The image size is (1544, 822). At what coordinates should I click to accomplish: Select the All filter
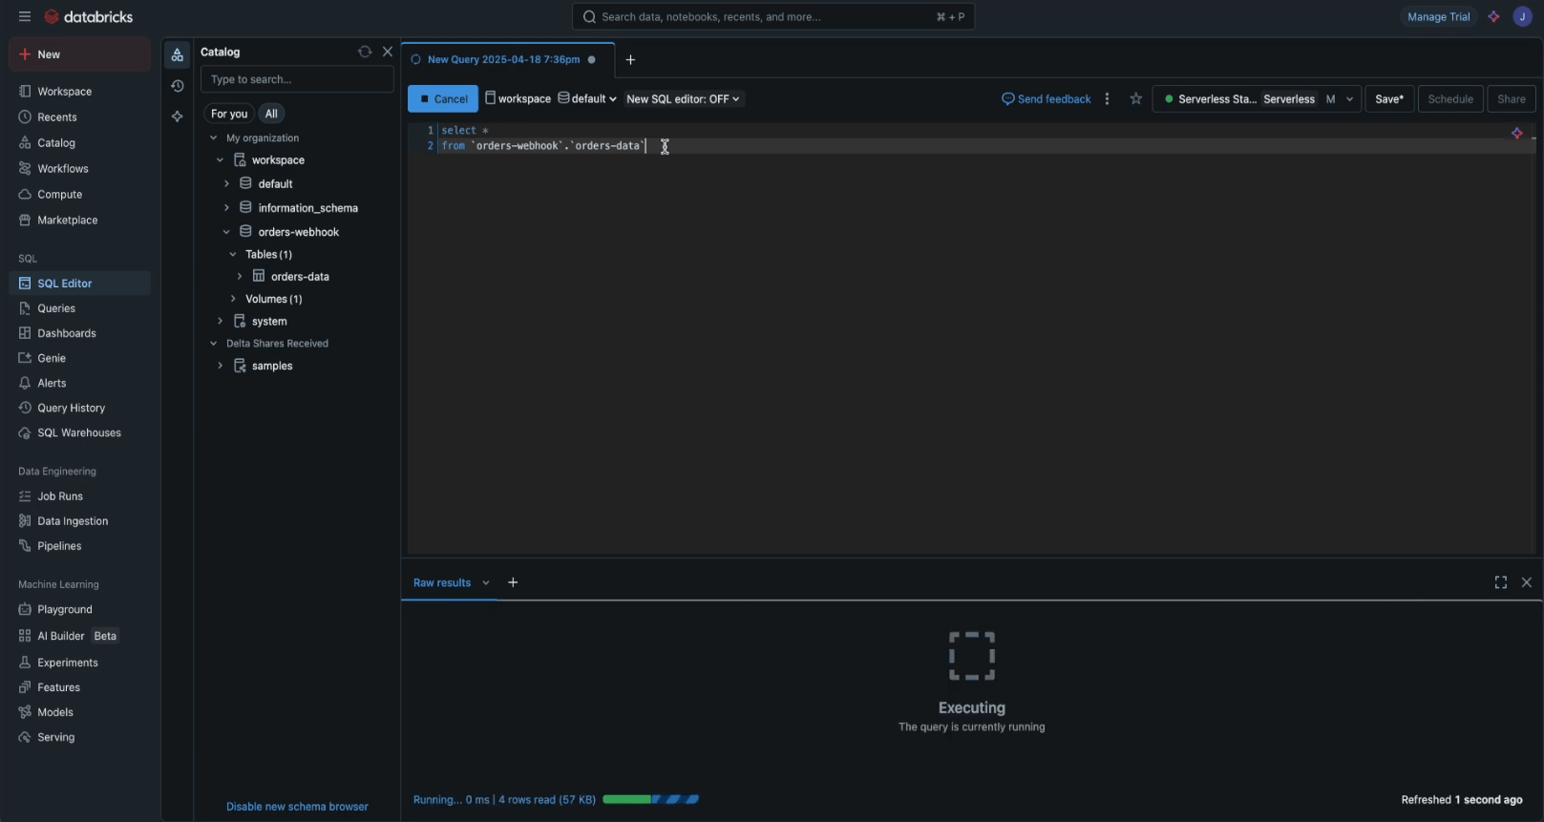tap(271, 114)
